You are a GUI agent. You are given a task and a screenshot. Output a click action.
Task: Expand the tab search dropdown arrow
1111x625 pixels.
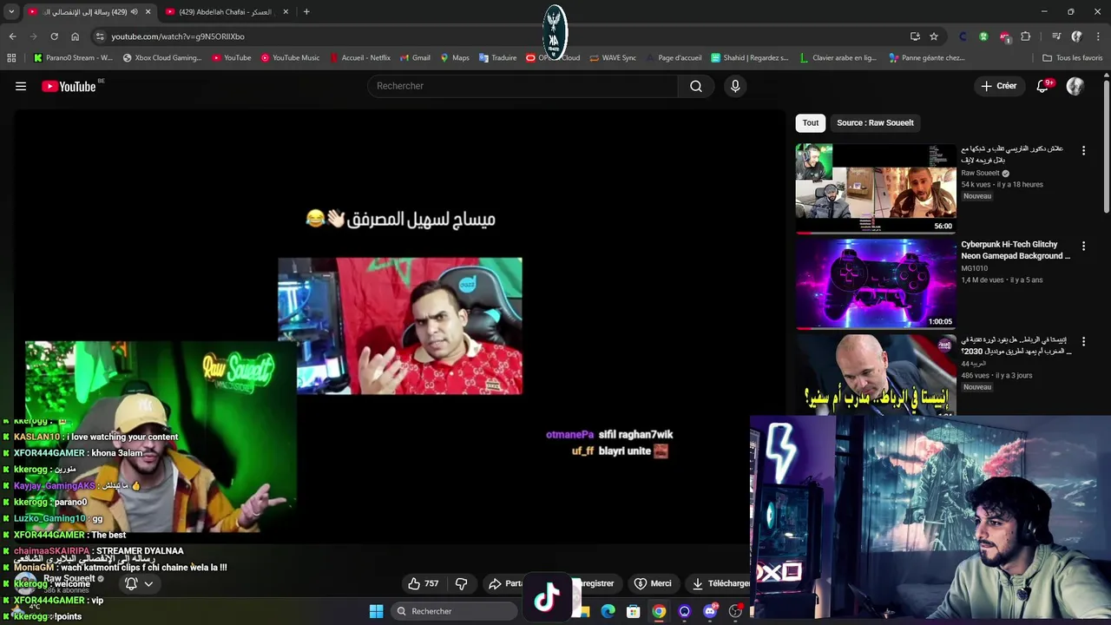11,12
